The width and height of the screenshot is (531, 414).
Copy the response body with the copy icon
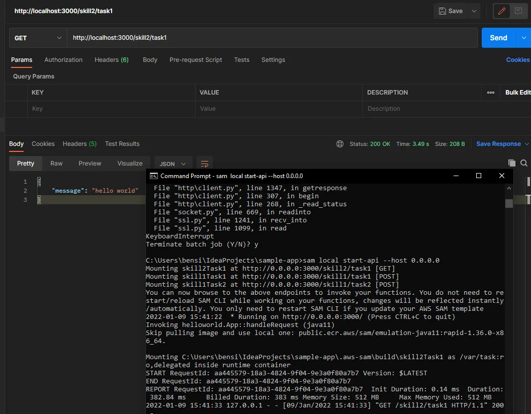[x=512, y=163]
